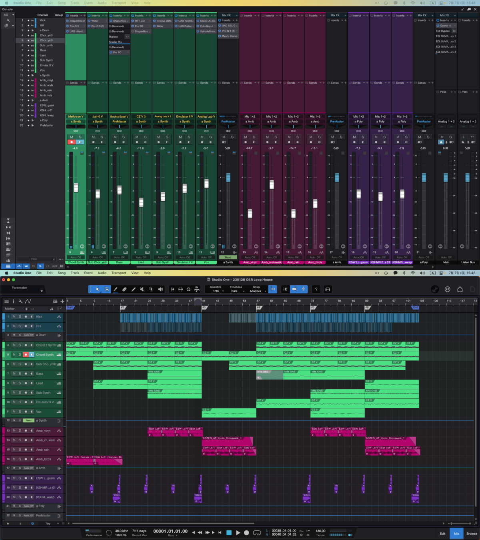Open the inspector 'i' icon
The image size is (480, 540).
(x=14, y=301)
